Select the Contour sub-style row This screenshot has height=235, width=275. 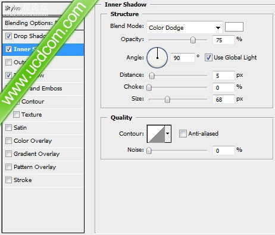[43, 102]
